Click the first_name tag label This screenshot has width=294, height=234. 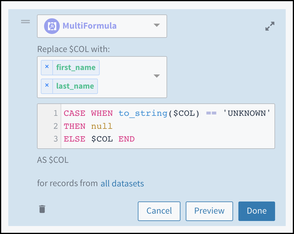[x=76, y=67]
